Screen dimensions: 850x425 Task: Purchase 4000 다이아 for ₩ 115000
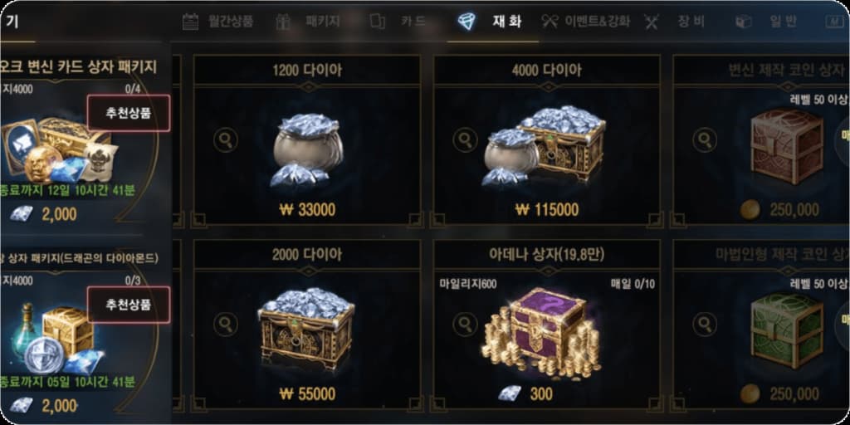click(547, 209)
